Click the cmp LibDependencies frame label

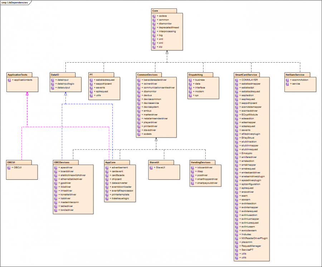(15, 2)
